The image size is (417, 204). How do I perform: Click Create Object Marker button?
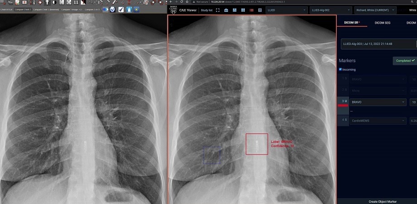[x=383, y=202]
